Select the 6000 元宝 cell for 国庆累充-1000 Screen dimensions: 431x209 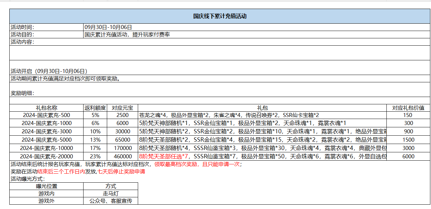(122, 123)
